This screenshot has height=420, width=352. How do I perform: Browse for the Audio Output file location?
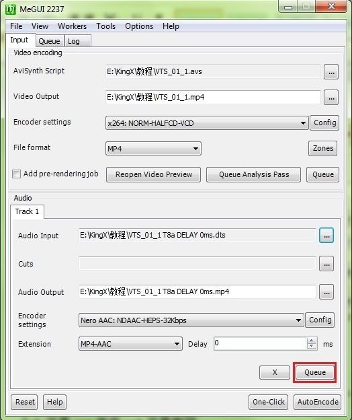[x=326, y=291]
